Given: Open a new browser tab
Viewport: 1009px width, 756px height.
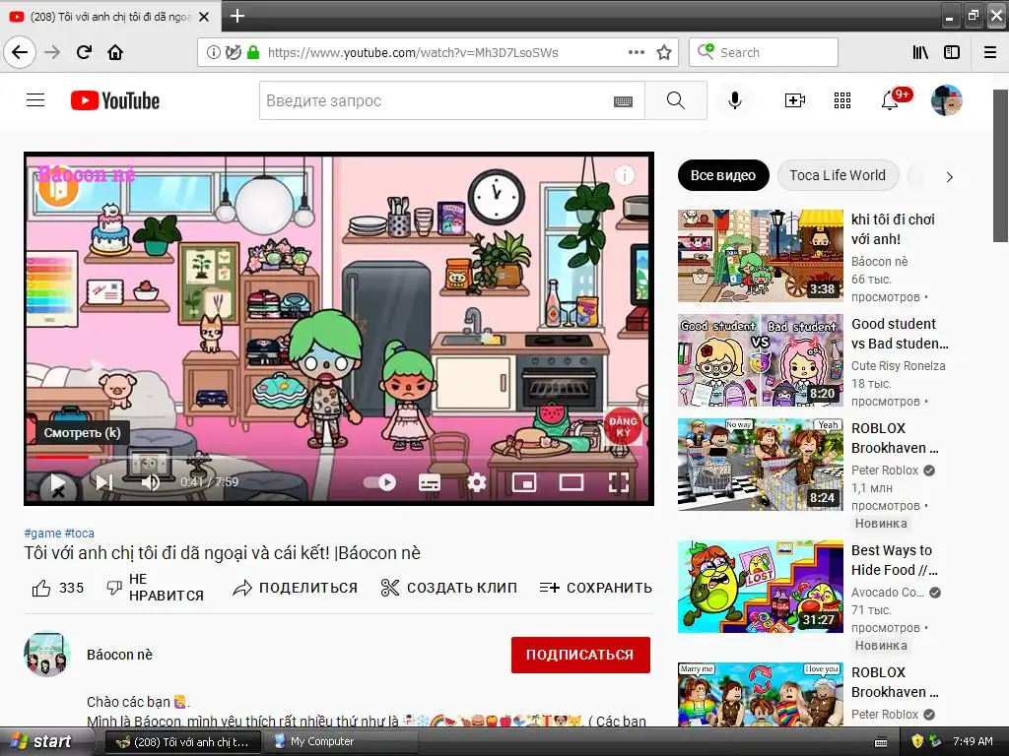Looking at the screenshot, I should [x=237, y=16].
